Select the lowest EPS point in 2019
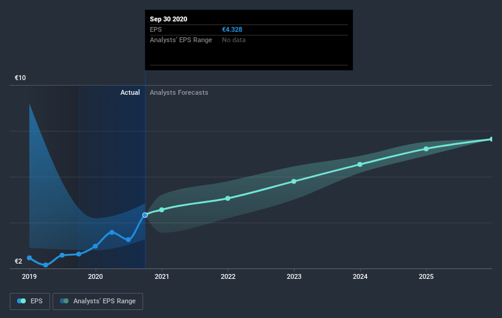The height and width of the screenshot is (318, 502). tap(45, 265)
